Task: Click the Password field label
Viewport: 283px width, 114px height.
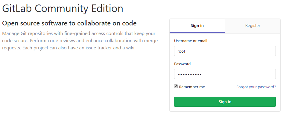Action: 182,64
